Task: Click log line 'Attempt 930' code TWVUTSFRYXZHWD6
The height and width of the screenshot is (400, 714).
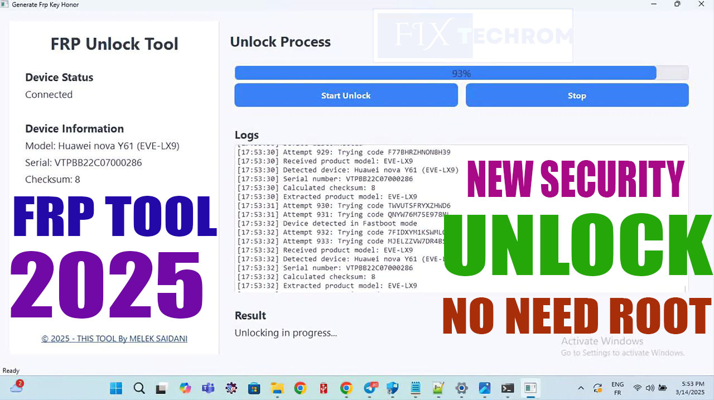Action: tap(344, 205)
